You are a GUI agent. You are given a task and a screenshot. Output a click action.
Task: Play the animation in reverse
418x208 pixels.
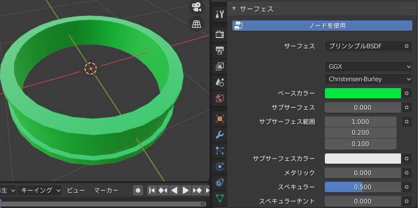[174, 190]
